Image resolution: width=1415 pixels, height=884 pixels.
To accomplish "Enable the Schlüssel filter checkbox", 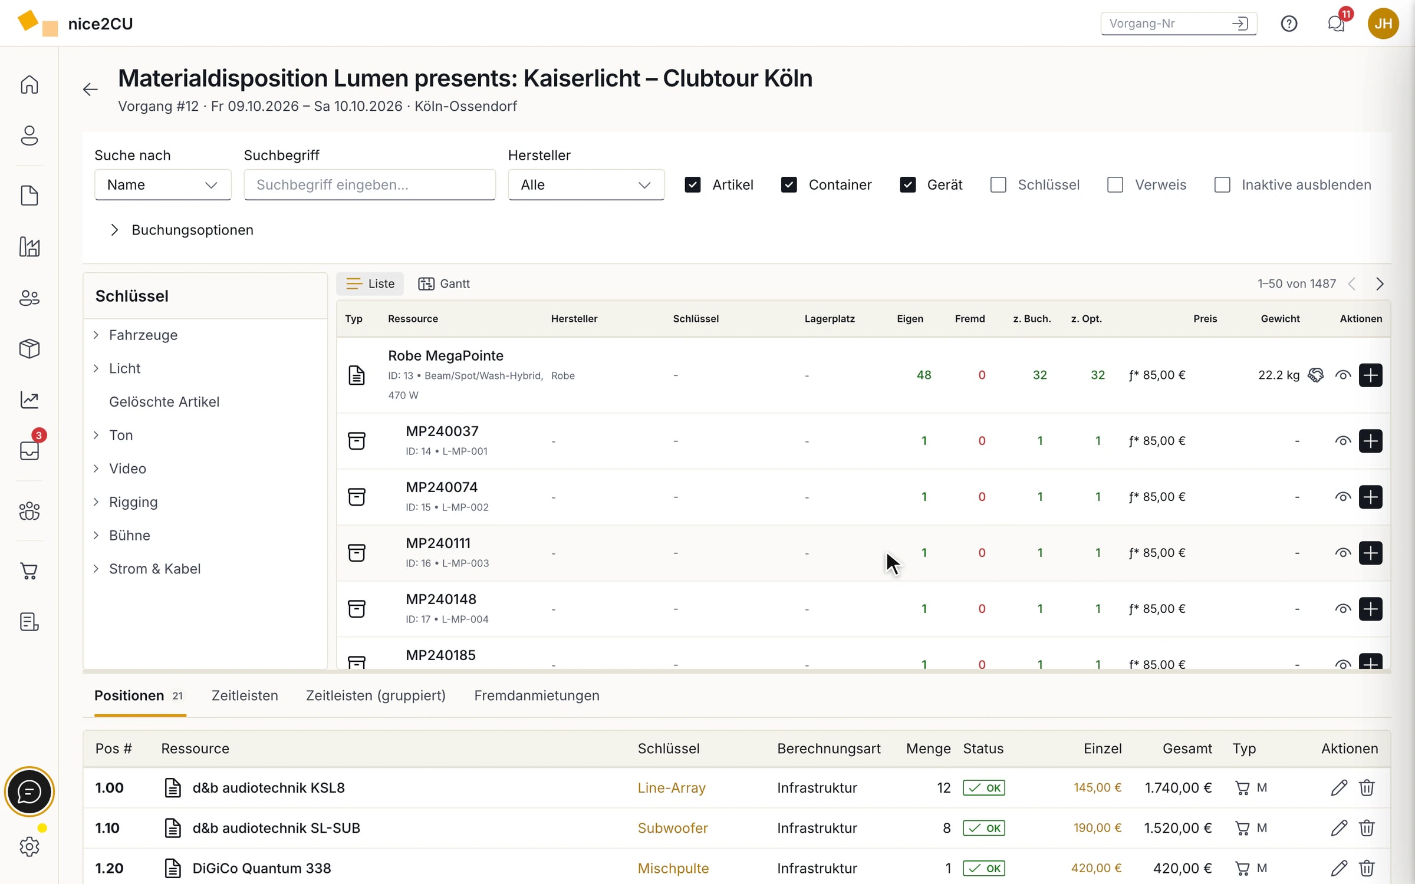I will tap(998, 185).
